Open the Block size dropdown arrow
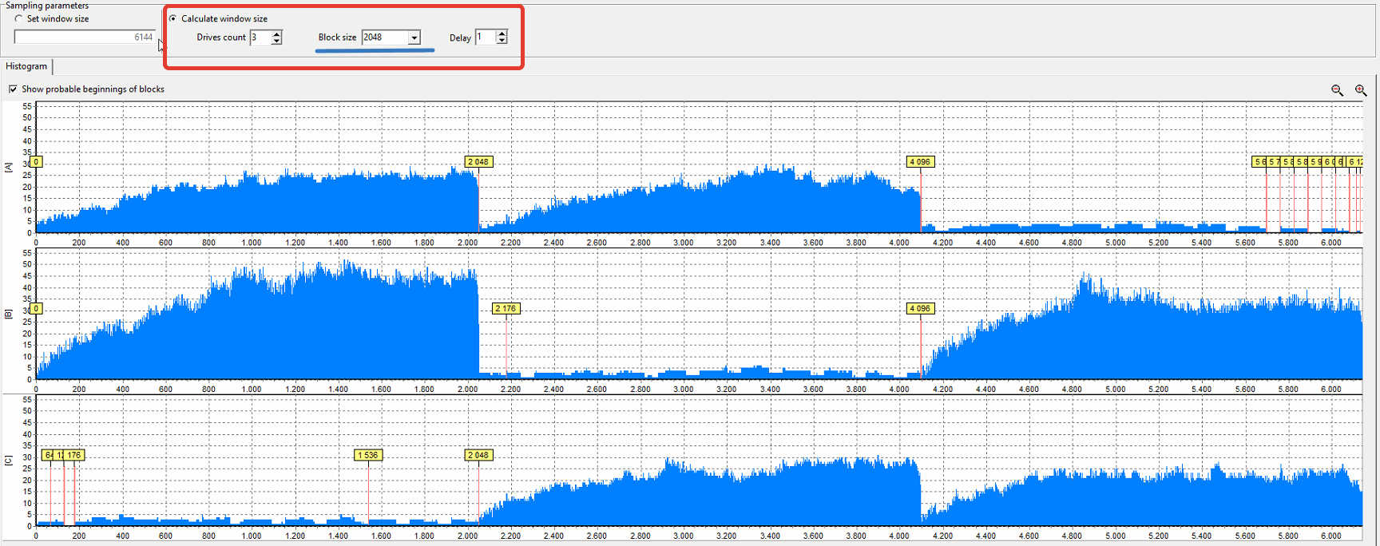The height and width of the screenshot is (546, 1380). point(414,38)
